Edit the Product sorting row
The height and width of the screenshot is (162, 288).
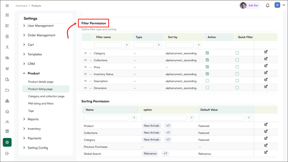266,124
